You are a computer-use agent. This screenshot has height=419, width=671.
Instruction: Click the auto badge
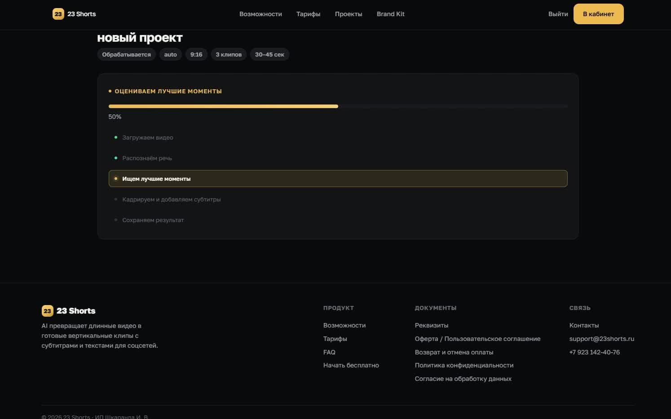pos(170,54)
